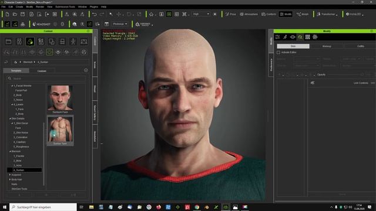Click the Windows taskbar search box
Image resolution: width=376 pixels, height=211 pixels.
43,207
